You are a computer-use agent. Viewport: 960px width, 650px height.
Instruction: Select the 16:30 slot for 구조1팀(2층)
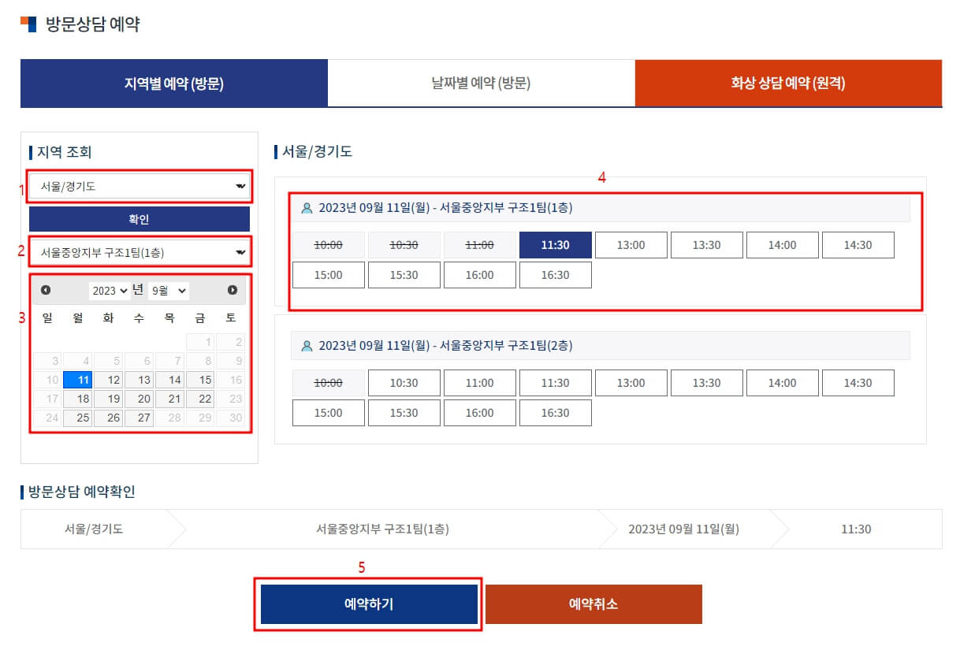(555, 412)
